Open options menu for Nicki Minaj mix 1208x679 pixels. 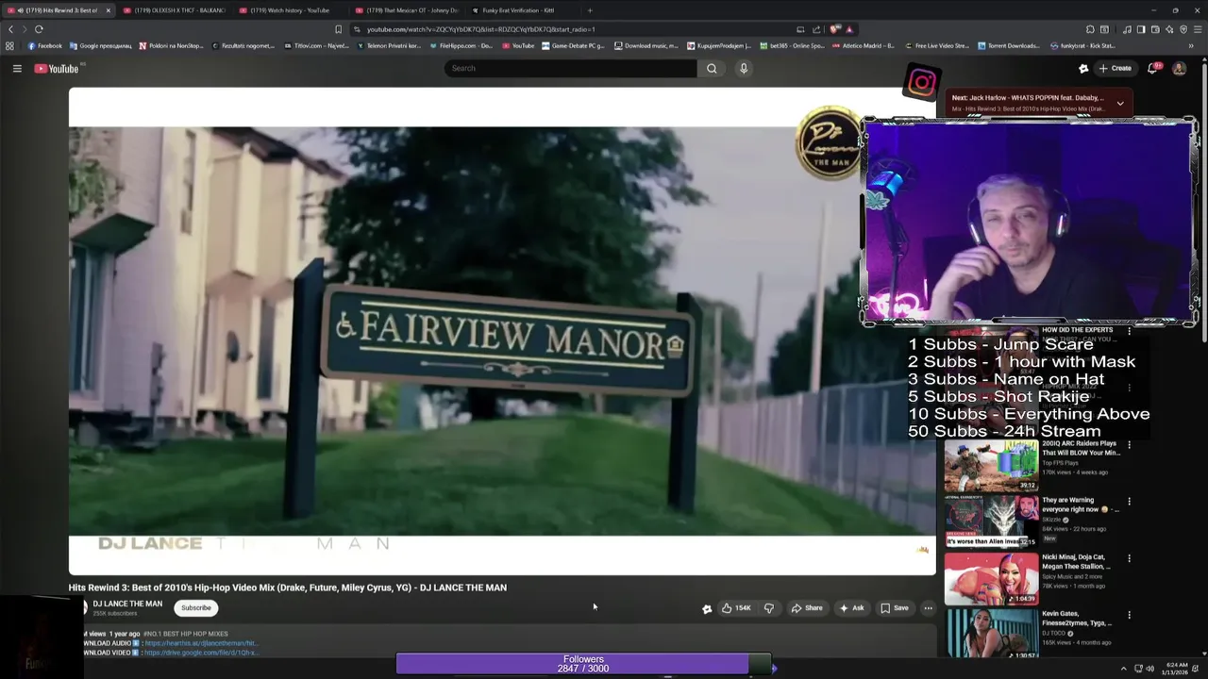pos(1129,558)
